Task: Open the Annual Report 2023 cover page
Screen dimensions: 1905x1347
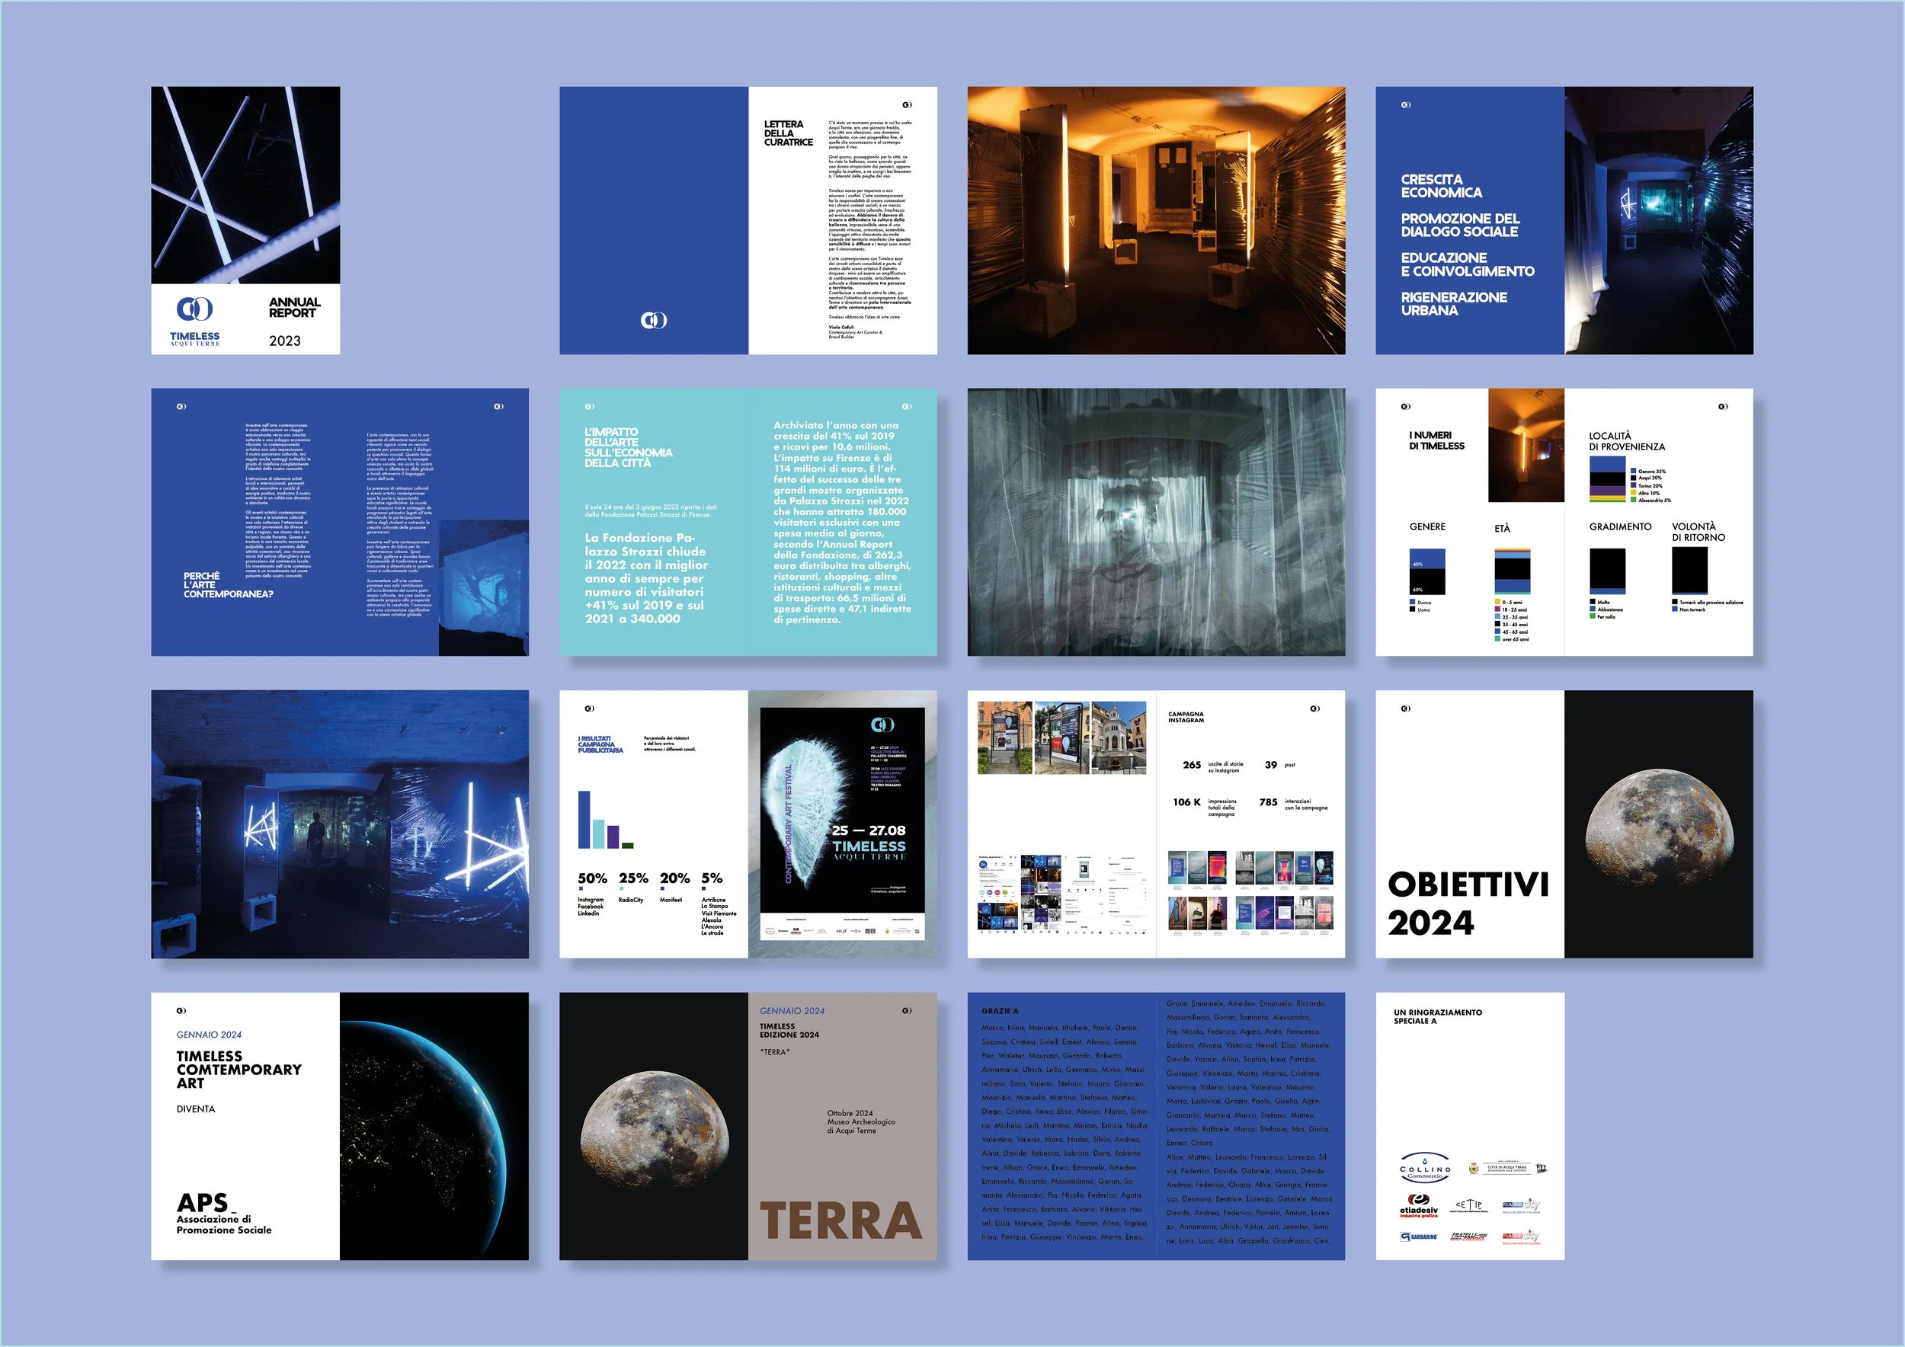Action: [245, 221]
